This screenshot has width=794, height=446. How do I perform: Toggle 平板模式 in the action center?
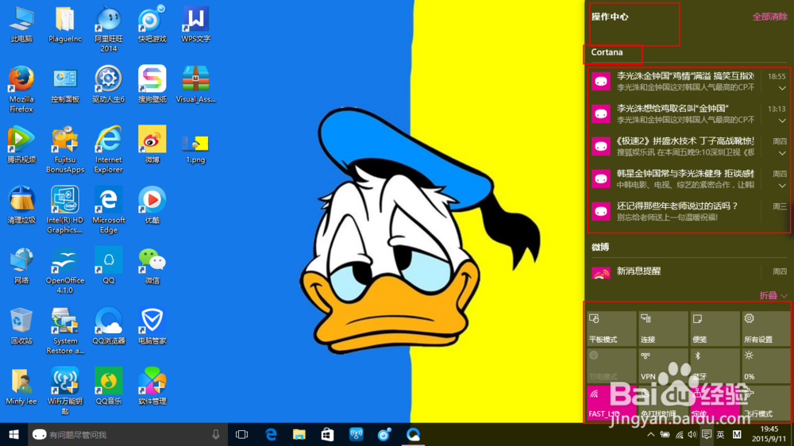(611, 328)
